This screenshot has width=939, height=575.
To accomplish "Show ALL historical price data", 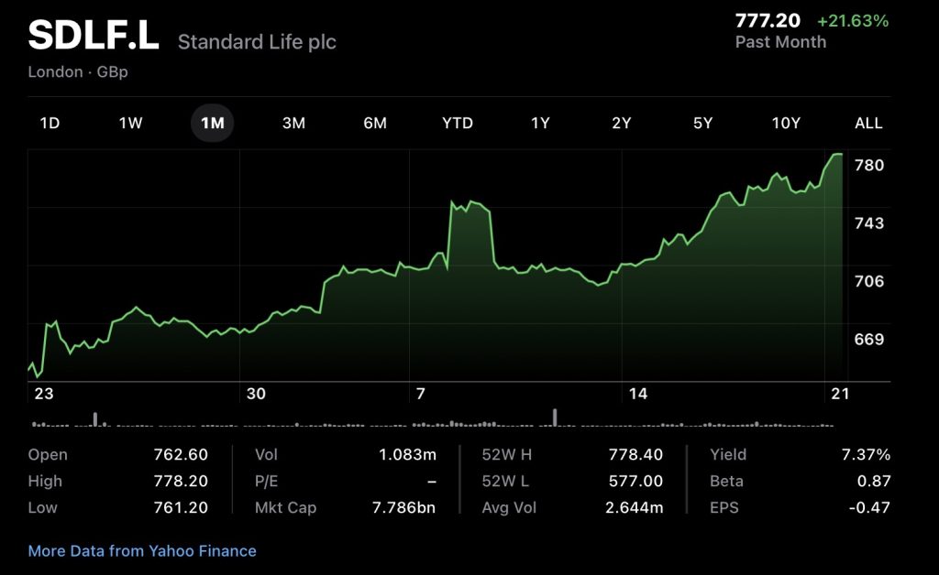I will coord(867,123).
